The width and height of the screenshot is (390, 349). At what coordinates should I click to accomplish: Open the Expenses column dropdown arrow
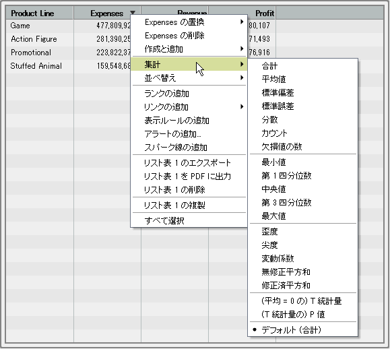(x=133, y=13)
